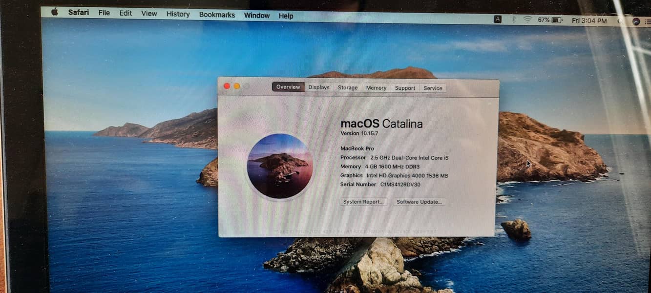Switch to the Displays tab

(319, 87)
